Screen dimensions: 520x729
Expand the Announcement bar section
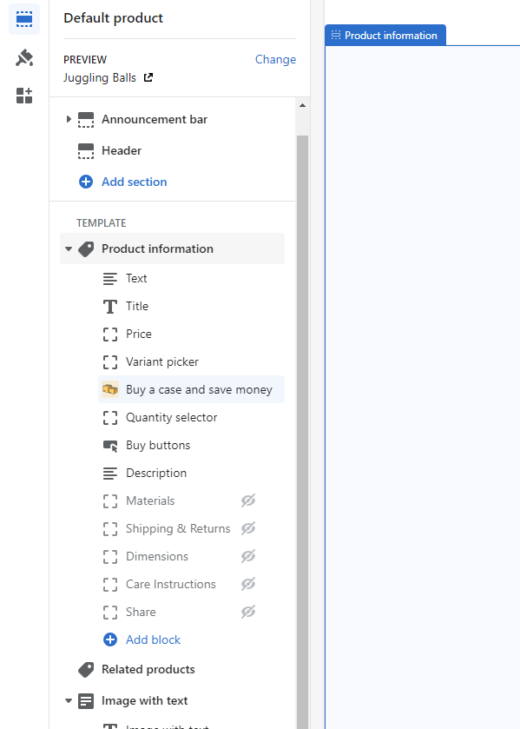(69, 119)
